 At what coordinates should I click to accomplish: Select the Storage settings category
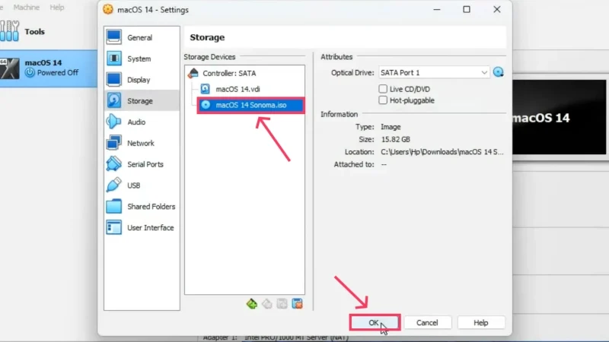pyautogui.click(x=142, y=101)
